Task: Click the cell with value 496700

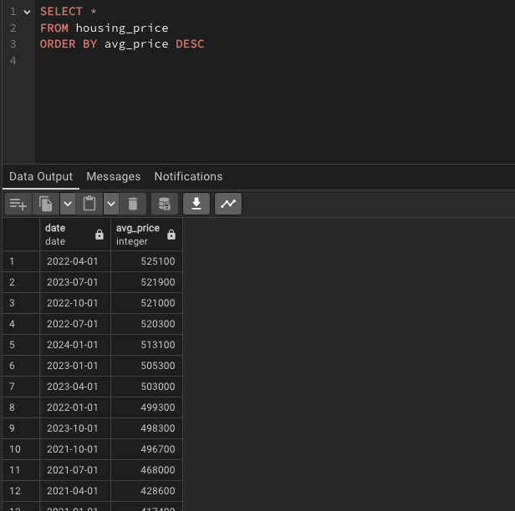Action: coord(146,449)
